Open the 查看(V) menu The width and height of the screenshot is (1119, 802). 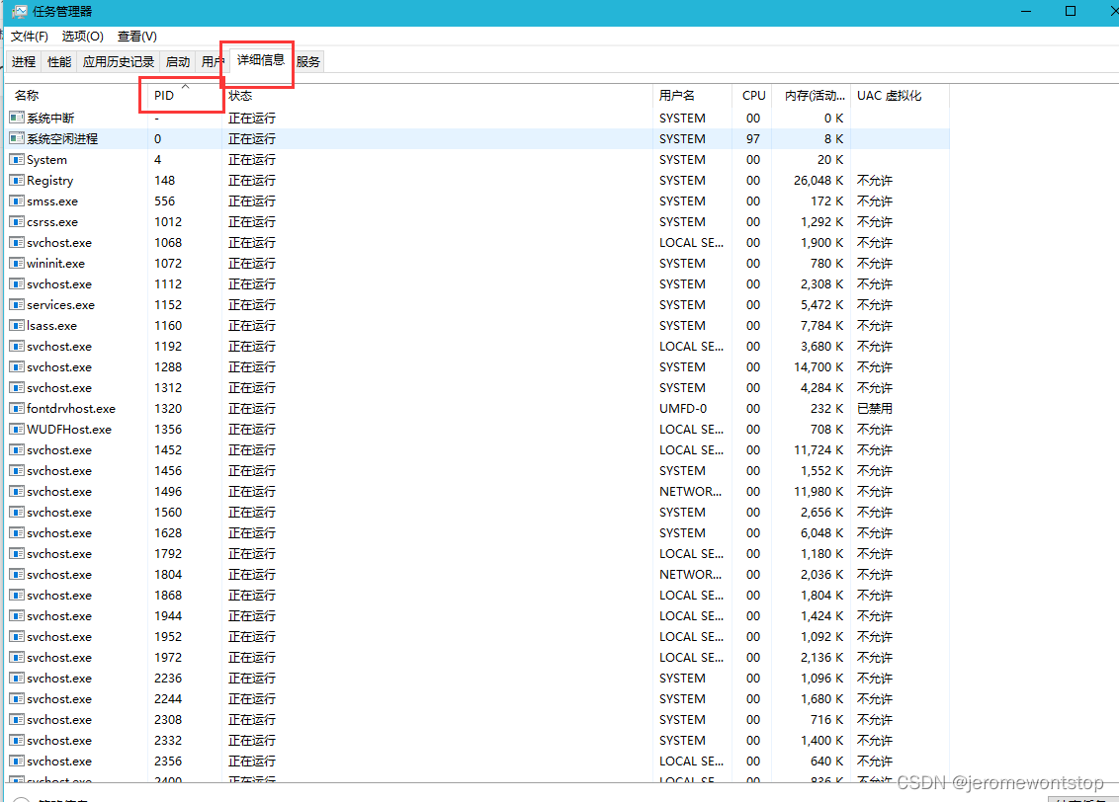(135, 37)
